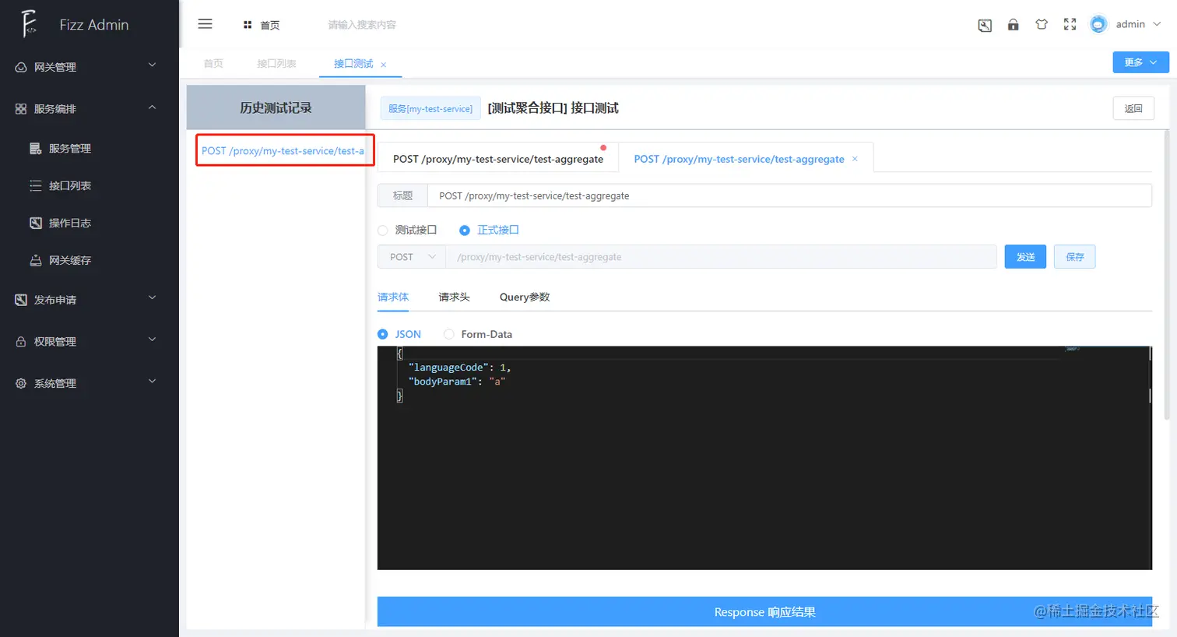Click the "bodyParam1" line in editor
This screenshot has width=1177, height=637.
tap(457, 381)
